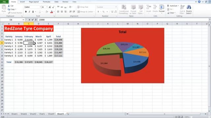Viewport: 211px width, 118px height.
Task: Click the Paste icon in Clipboard group
Action: click(x=4, y=8)
